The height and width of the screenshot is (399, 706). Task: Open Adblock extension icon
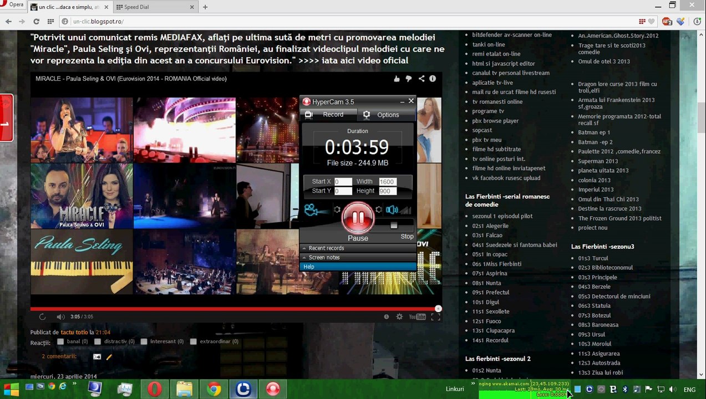667,22
